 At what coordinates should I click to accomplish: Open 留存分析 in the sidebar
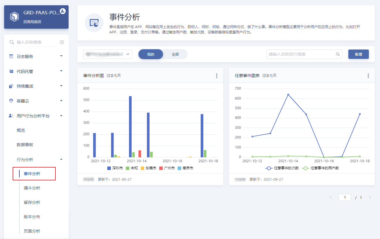coord(32,202)
